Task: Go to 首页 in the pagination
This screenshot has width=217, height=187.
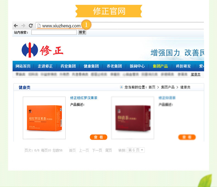Action: pyautogui.click(x=73, y=150)
